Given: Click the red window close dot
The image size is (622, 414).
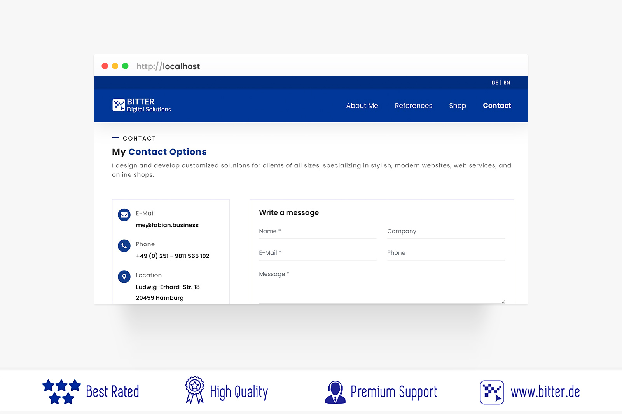Looking at the screenshot, I should [105, 66].
